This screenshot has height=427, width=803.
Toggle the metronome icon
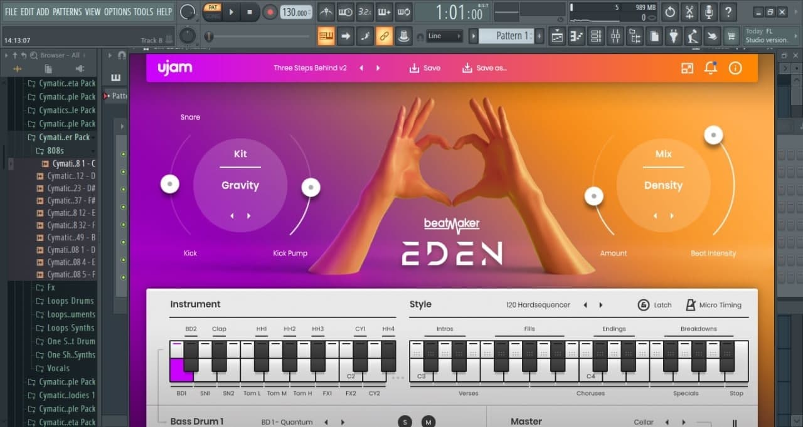pos(326,11)
